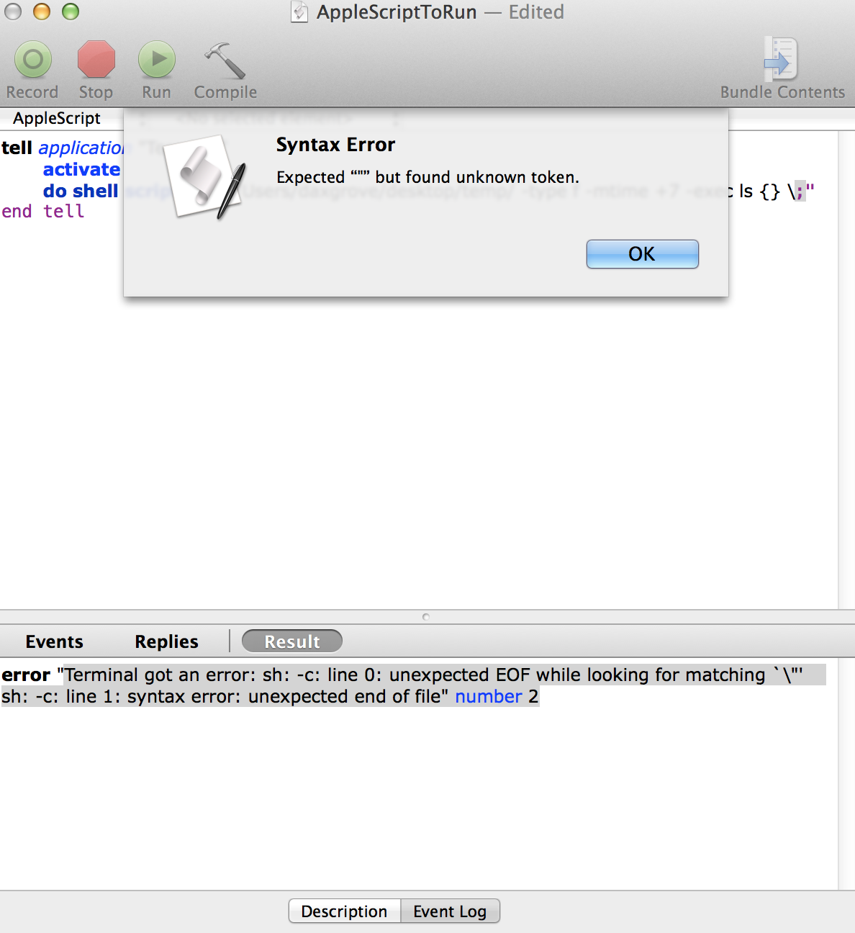Screen dimensions: 855x933
Task: Click 'Expected but found unknown token' message
Action: 427,177
